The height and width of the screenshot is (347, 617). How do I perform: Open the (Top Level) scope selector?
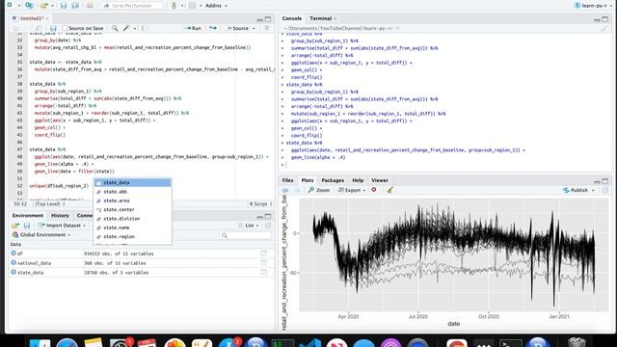tap(49, 203)
